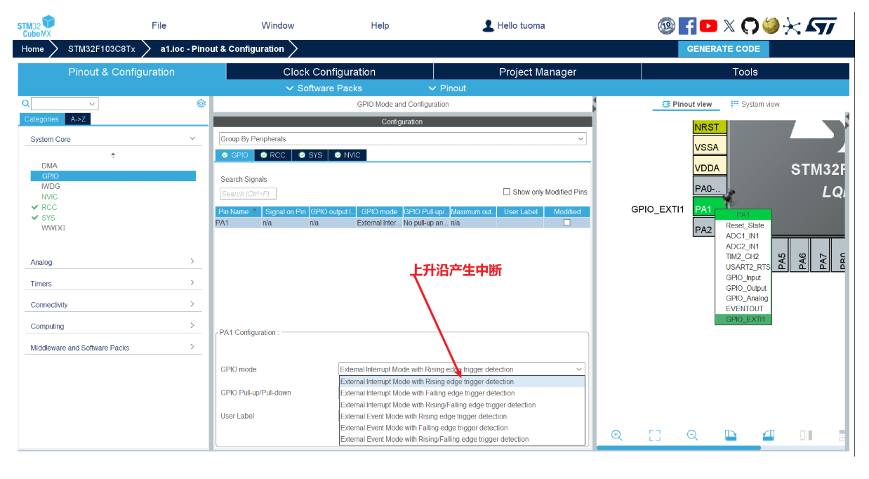869x479 pixels.
Task: Open the Window menu
Action: point(278,25)
